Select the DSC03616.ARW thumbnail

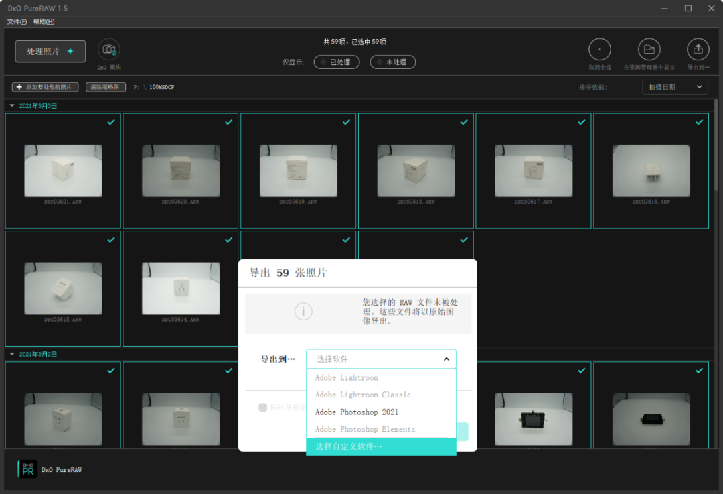pos(651,171)
